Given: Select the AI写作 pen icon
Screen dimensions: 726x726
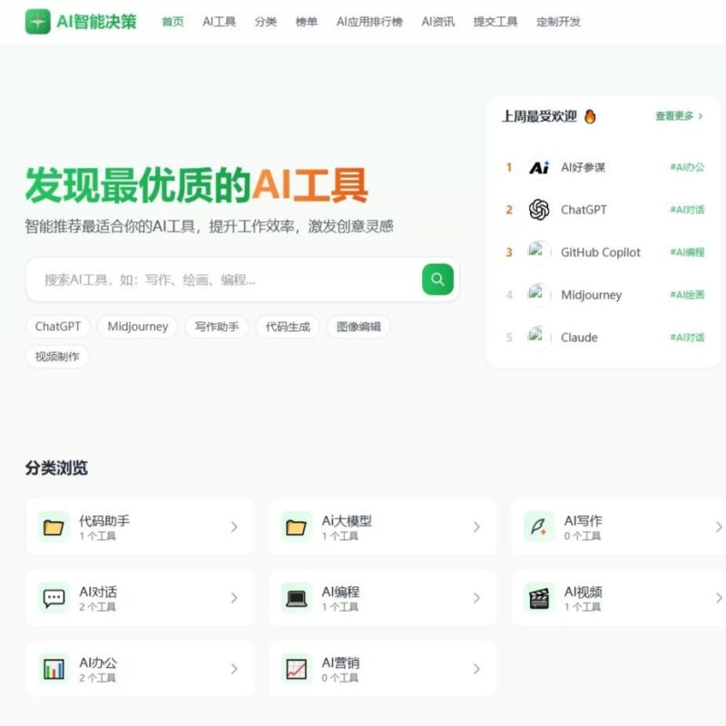Looking at the screenshot, I should [539, 526].
